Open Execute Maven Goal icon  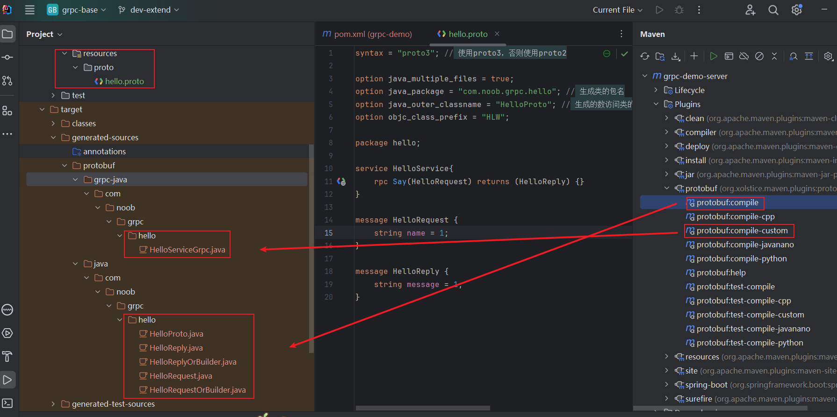[x=729, y=57]
